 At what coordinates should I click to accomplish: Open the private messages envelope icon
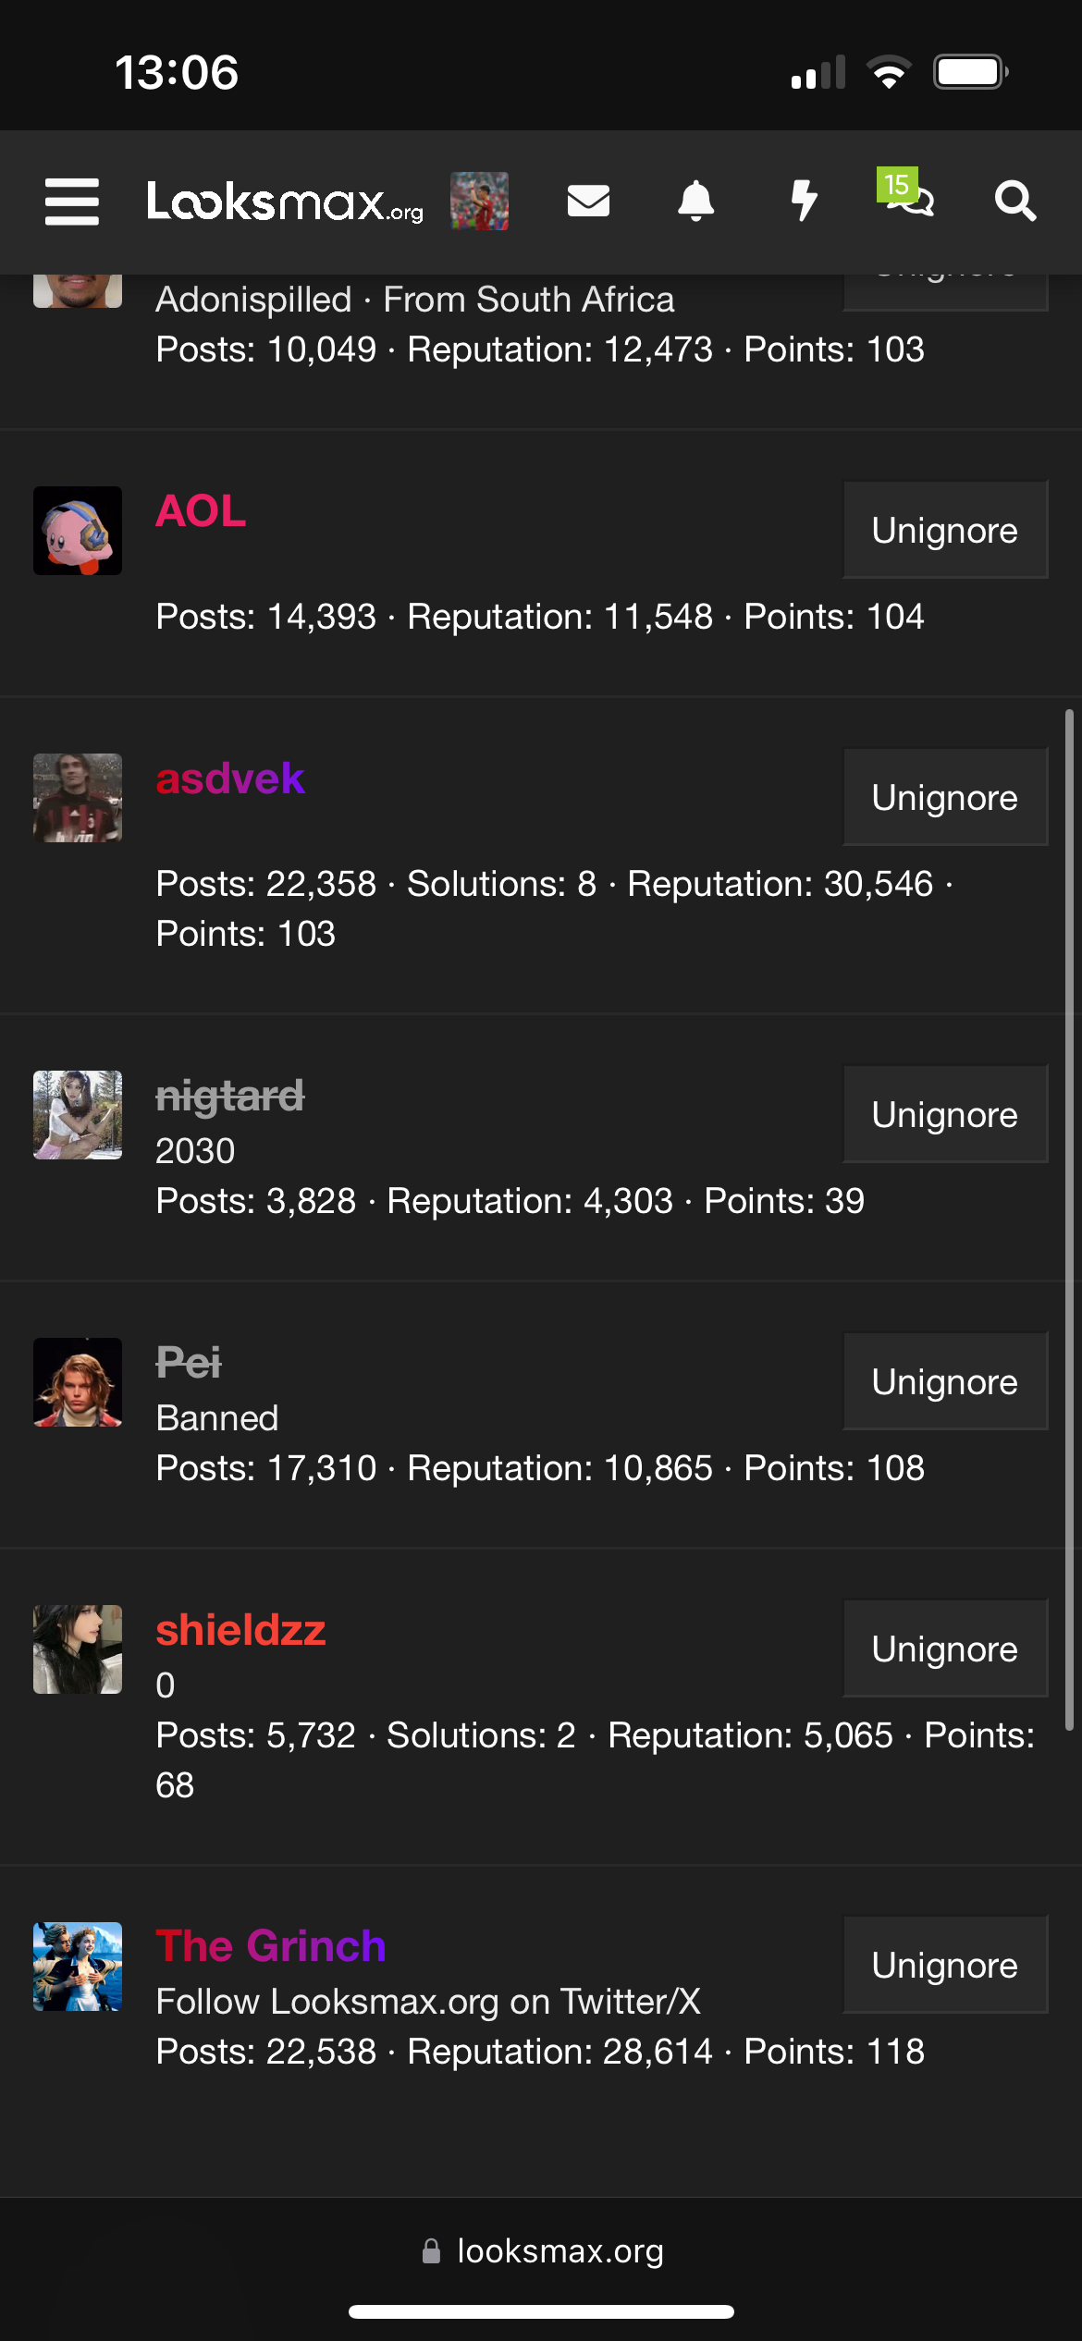588,201
